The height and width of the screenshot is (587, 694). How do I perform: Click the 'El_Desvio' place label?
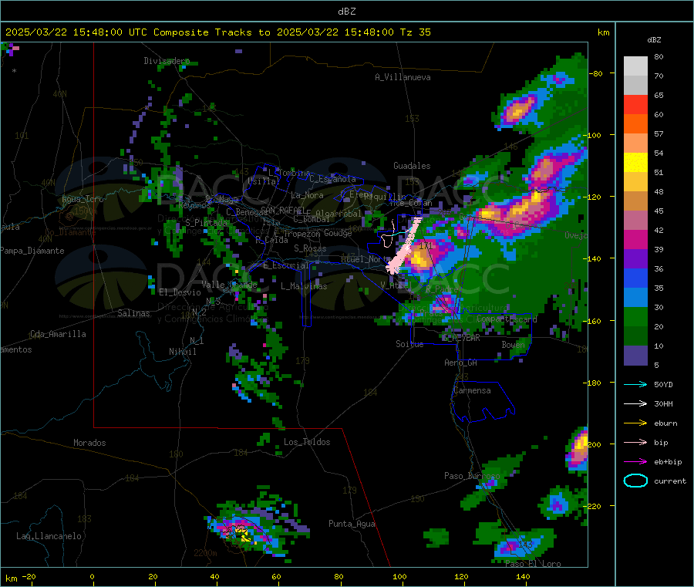[x=180, y=292]
